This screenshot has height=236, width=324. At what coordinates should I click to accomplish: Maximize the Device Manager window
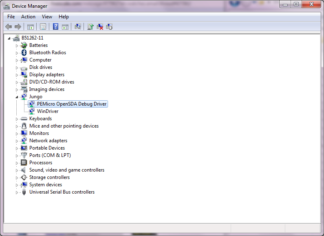[296, 4]
